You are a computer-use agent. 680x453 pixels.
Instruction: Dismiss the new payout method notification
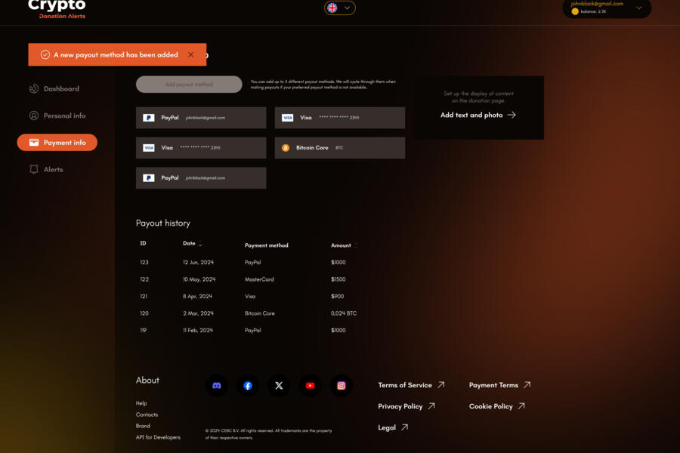(x=191, y=54)
